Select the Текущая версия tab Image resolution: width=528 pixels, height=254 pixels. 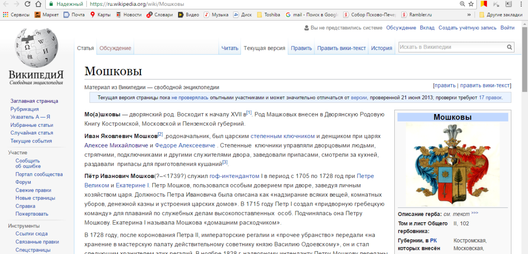pos(264,48)
